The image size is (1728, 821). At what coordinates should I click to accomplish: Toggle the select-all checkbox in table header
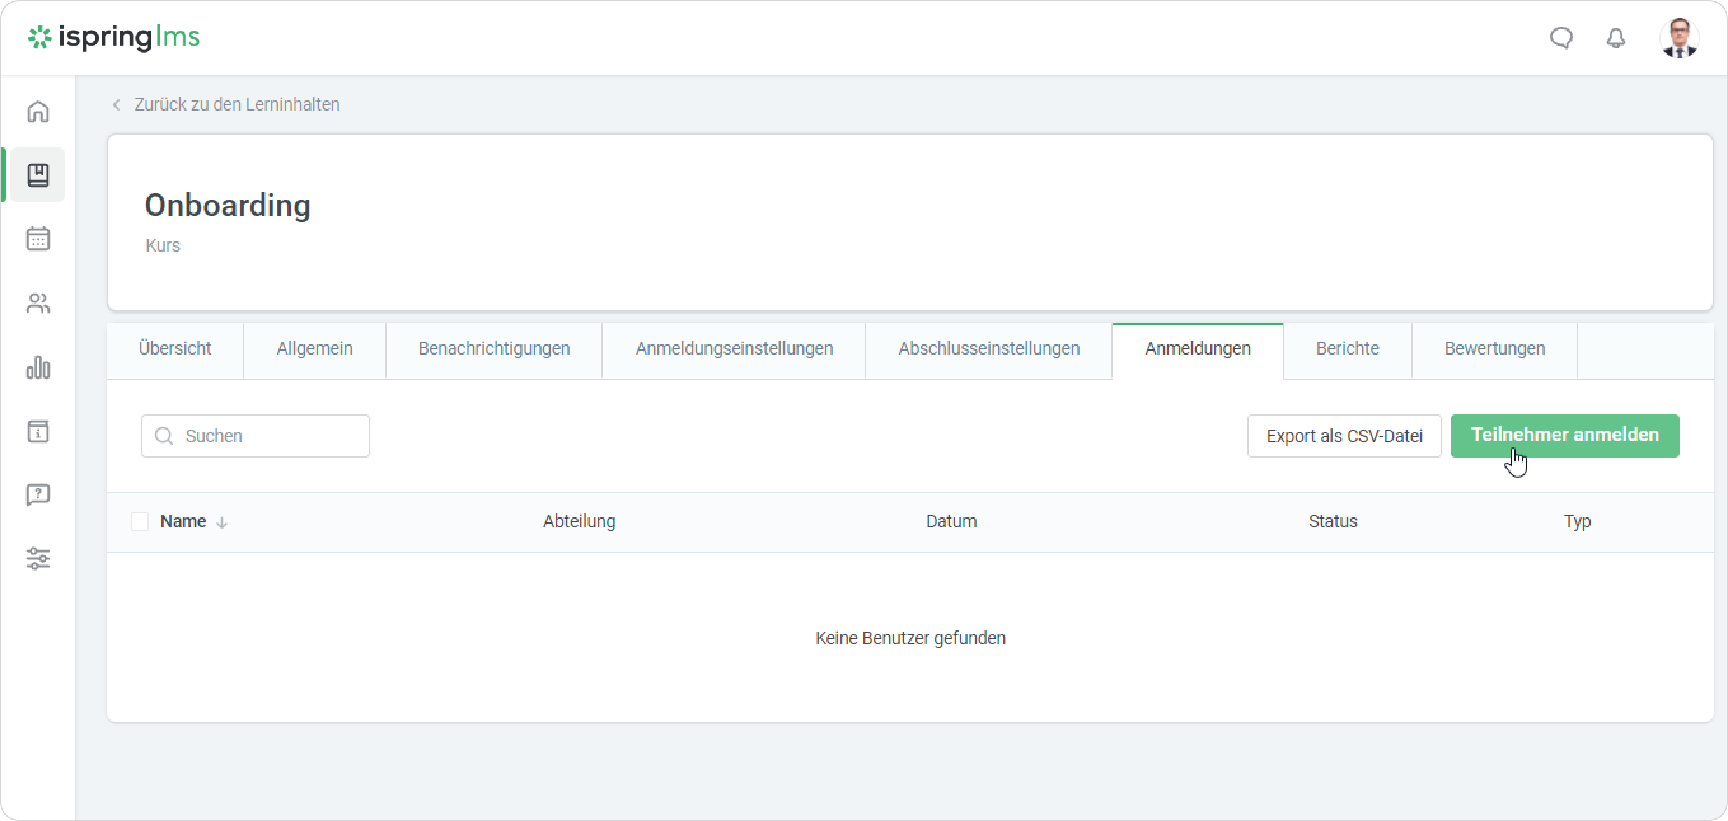tap(139, 522)
